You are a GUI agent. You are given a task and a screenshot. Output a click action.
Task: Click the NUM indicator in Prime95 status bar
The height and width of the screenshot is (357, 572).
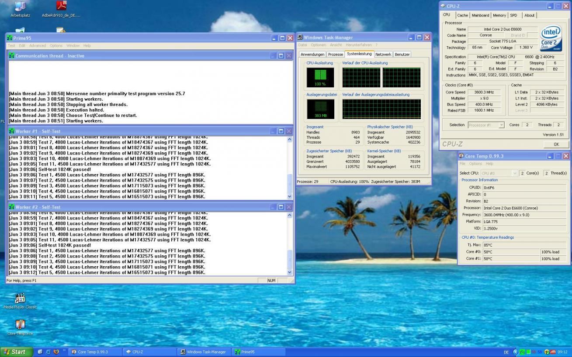coord(271,281)
